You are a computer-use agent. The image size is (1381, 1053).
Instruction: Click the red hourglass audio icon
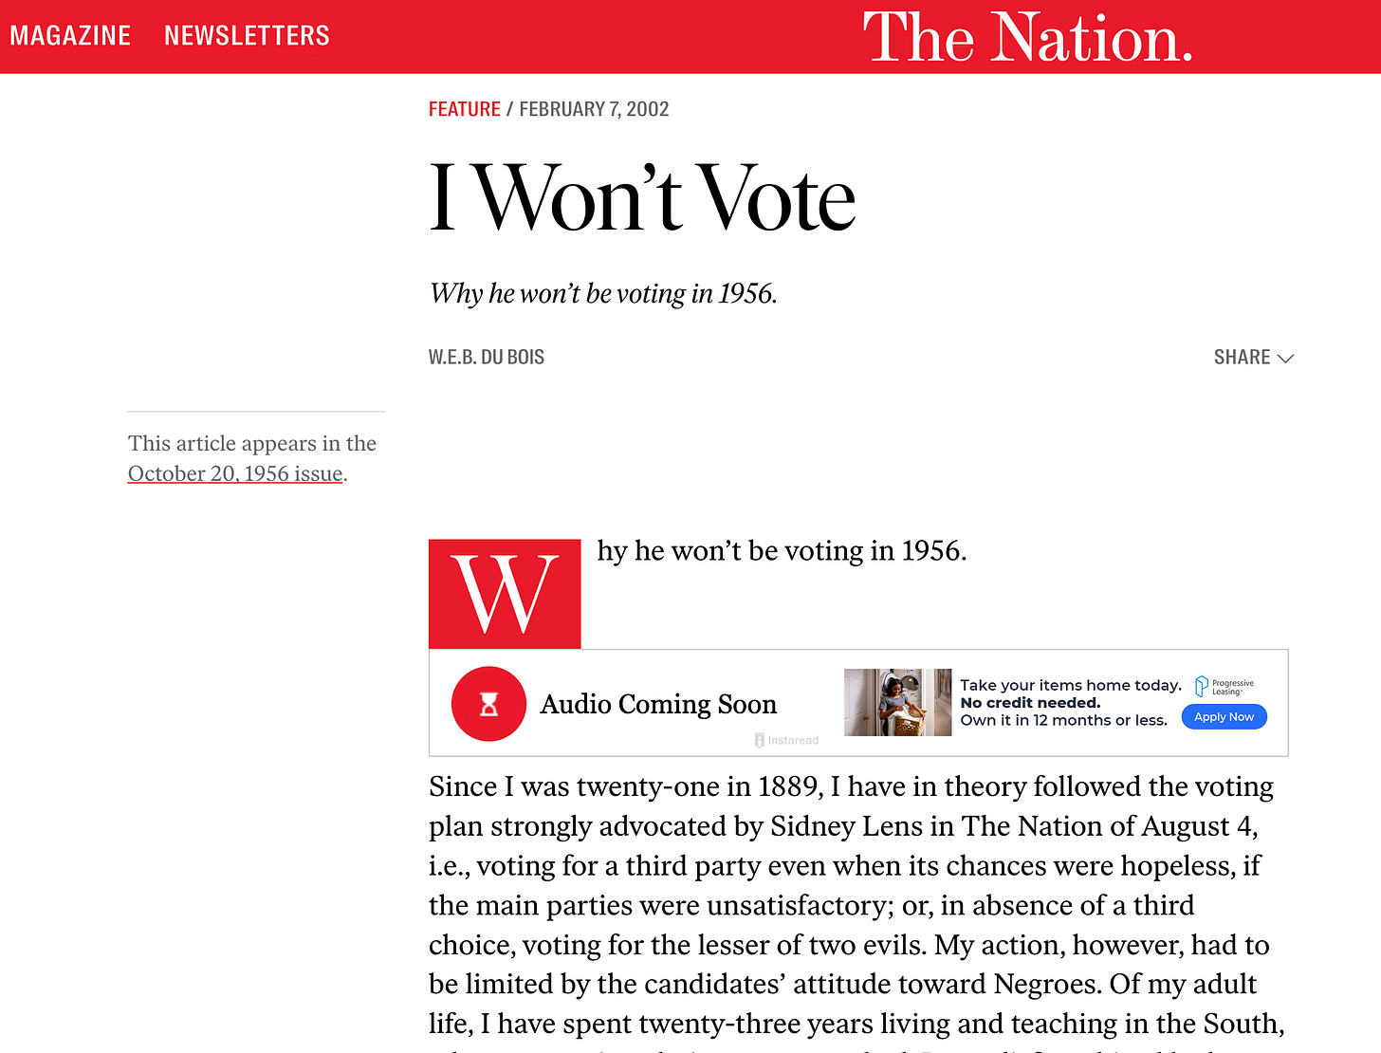(488, 704)
